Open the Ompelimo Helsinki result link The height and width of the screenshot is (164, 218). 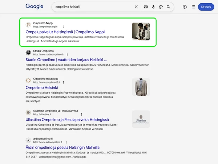[x=42, y=88]
